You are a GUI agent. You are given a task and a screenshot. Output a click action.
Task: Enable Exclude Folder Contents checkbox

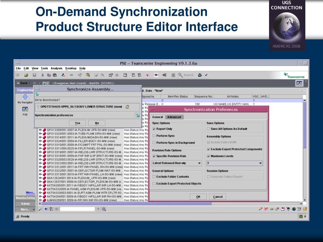click(x=154, y=177)
